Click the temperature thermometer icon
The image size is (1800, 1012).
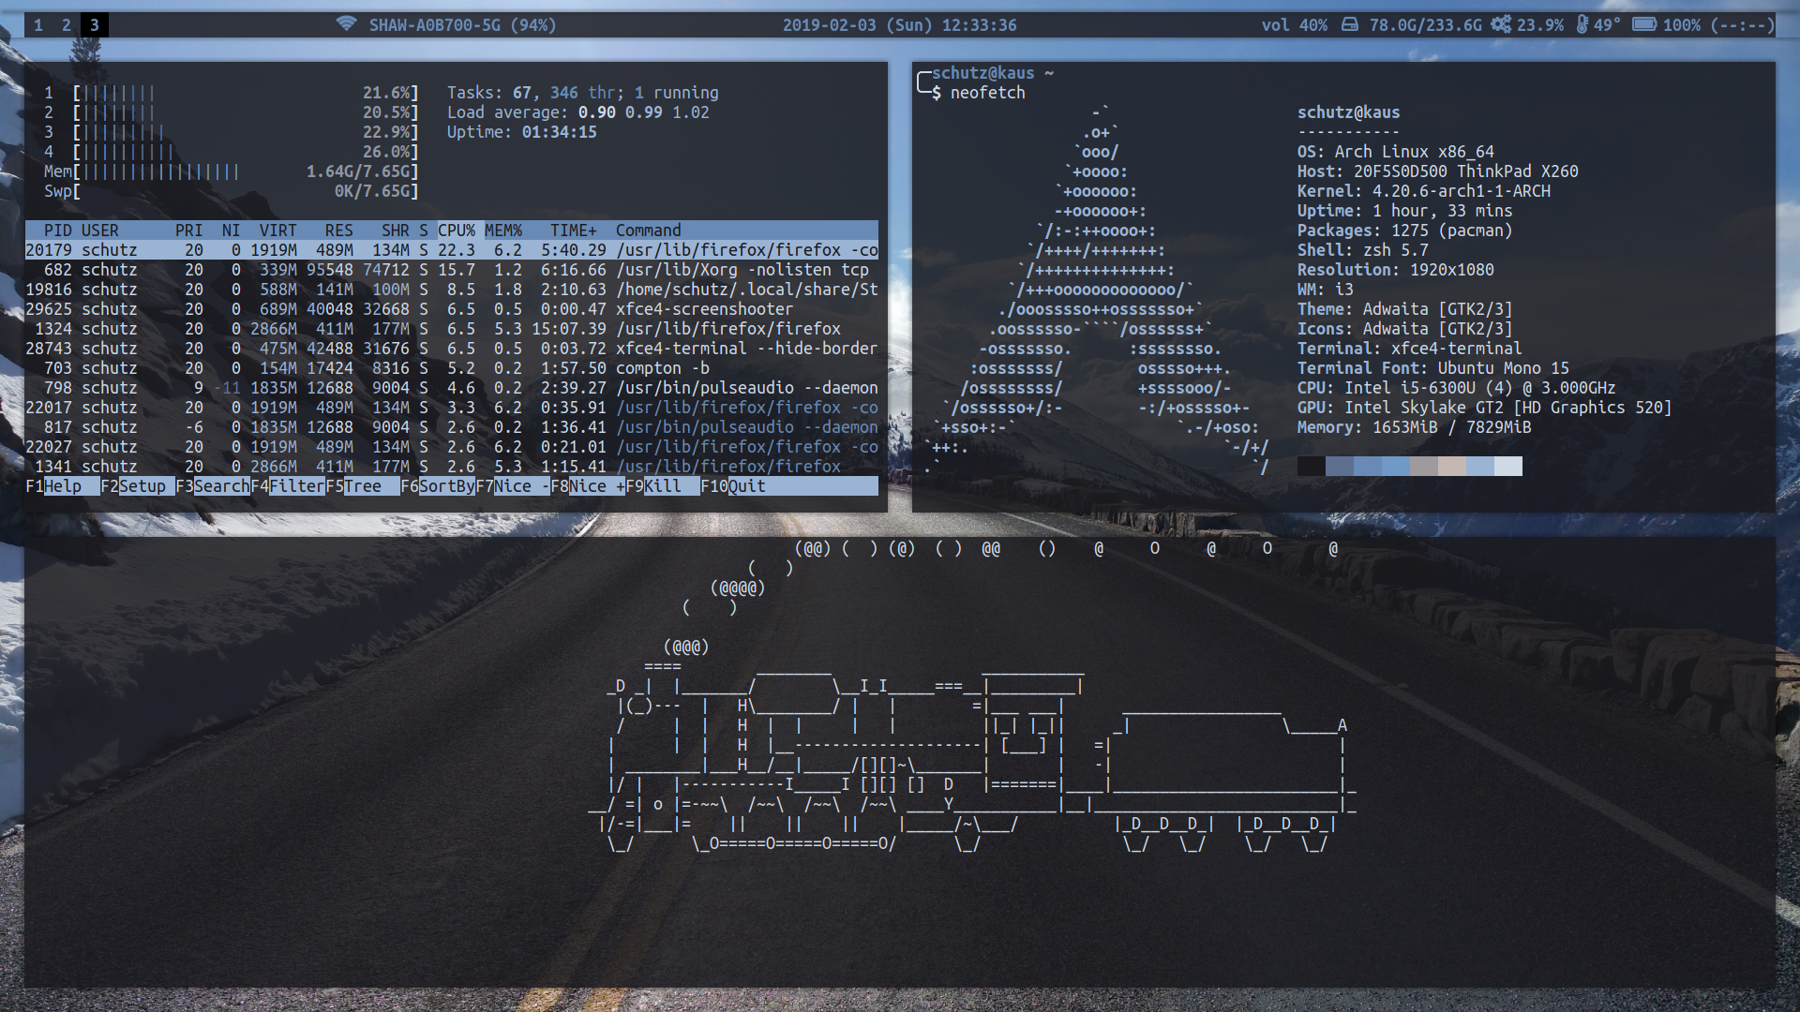pos(1582,24)
